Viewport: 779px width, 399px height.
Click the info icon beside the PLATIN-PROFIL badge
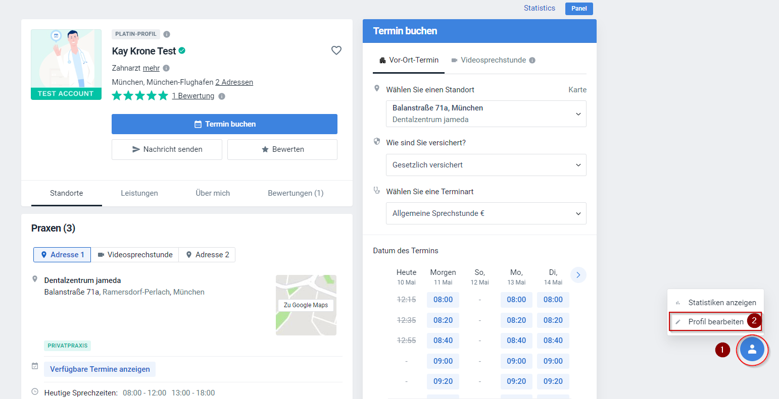click(x=167, y=34)
